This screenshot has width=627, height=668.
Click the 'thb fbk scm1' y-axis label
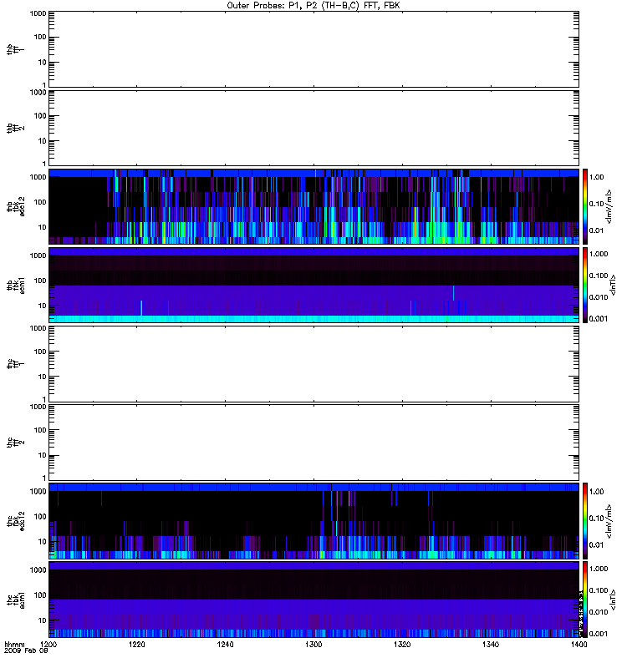16,285
